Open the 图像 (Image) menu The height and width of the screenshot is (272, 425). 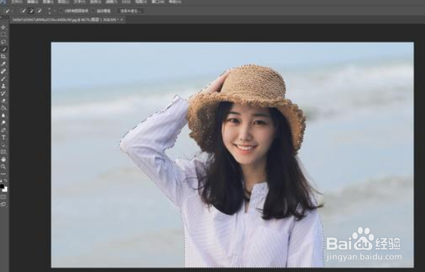coord(48,1)
